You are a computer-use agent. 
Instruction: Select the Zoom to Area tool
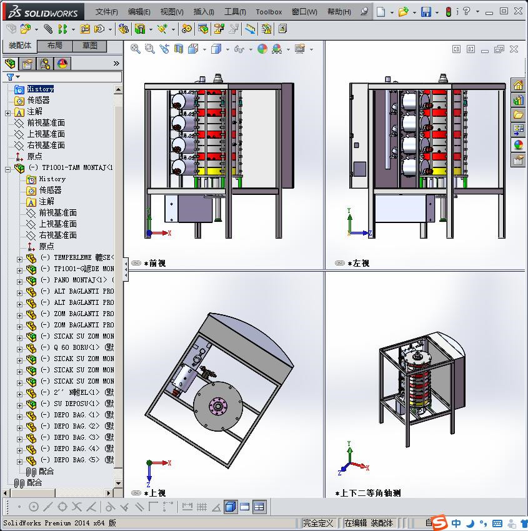click(150, 49)
